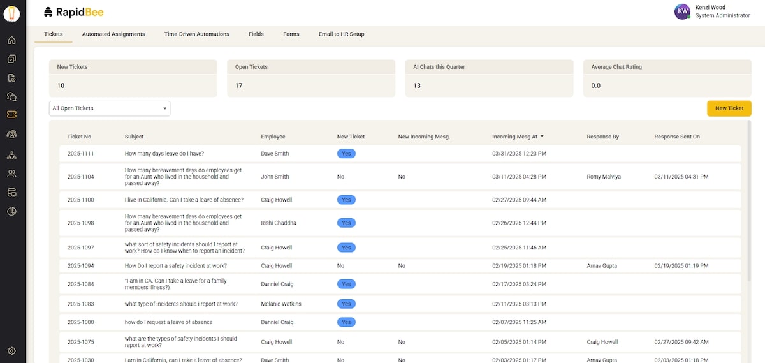Viewport: 765px width, 363px height.
Task: Click subject 'How many days leave do I have?'
Action: [x=164, y=154]
